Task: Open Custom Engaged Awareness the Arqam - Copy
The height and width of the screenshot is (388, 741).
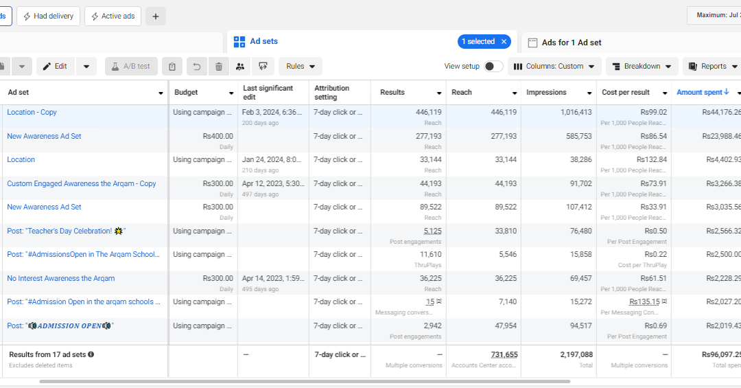Action: 81,183
